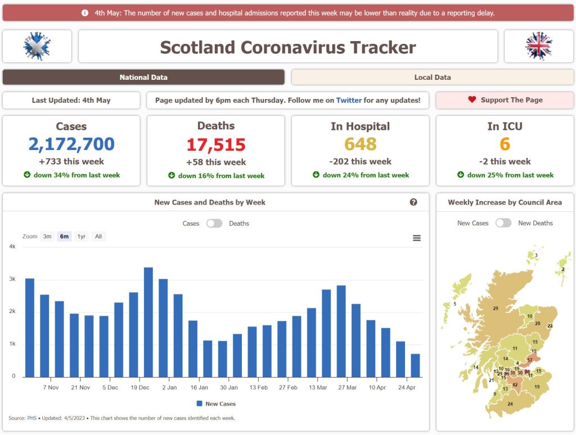This screenshot has height=435, width=576.
Task: Open the chart hamburger context menu
Action: 417,238
